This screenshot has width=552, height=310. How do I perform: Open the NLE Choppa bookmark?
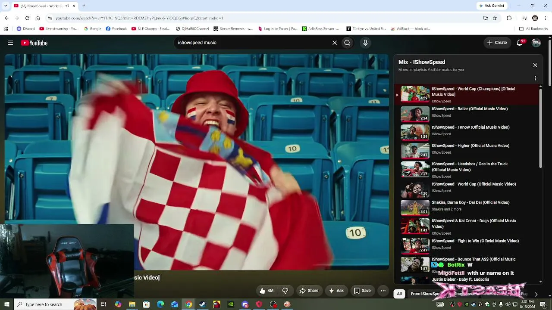[151, 29]
